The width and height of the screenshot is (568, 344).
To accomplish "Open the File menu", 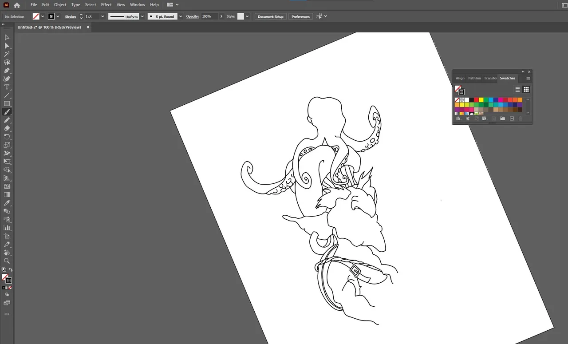I will pos(34,5).
